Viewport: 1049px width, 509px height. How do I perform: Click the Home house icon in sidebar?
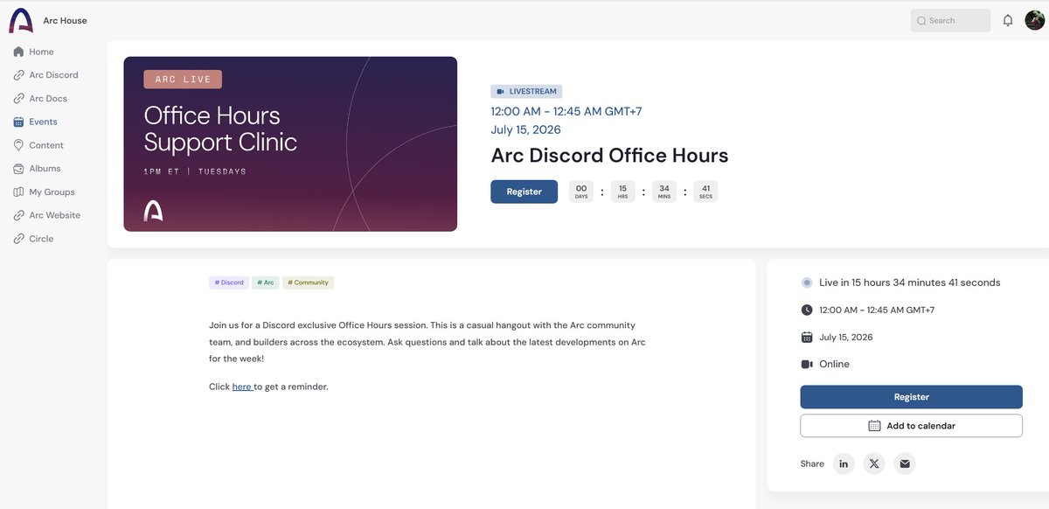click(x=19, y=52)
